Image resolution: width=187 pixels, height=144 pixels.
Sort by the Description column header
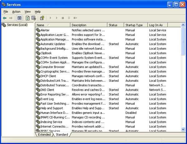point(89,25)
